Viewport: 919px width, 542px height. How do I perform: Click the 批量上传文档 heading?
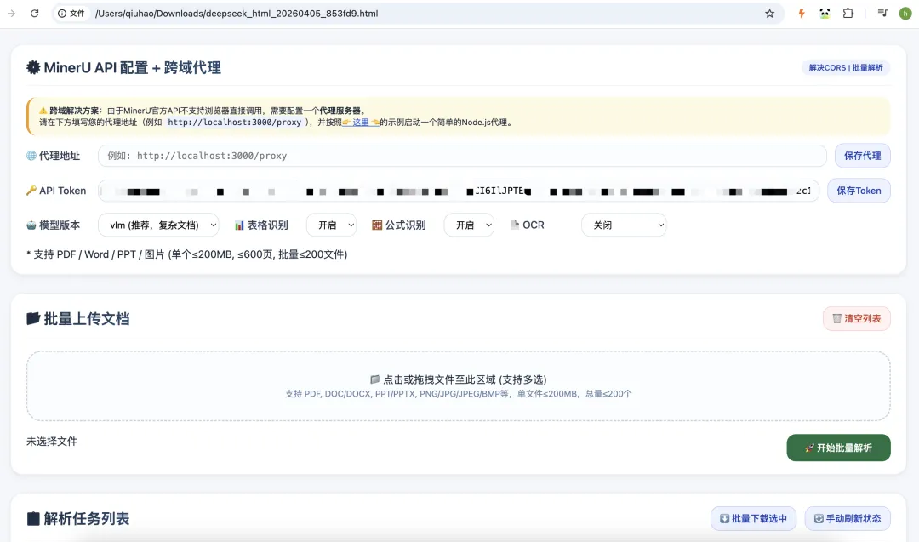pyautogui.click(x=86, y=319)
